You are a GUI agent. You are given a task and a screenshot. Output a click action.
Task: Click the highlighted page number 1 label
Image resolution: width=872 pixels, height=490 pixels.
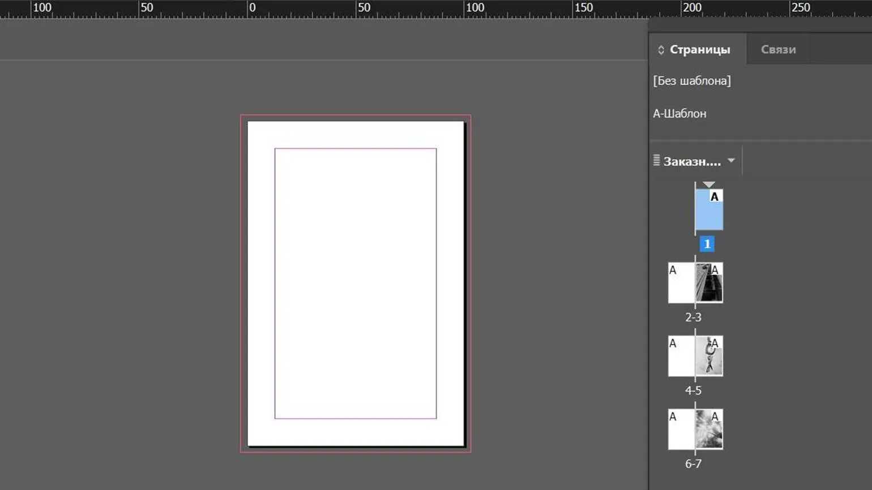pos(707,244)
